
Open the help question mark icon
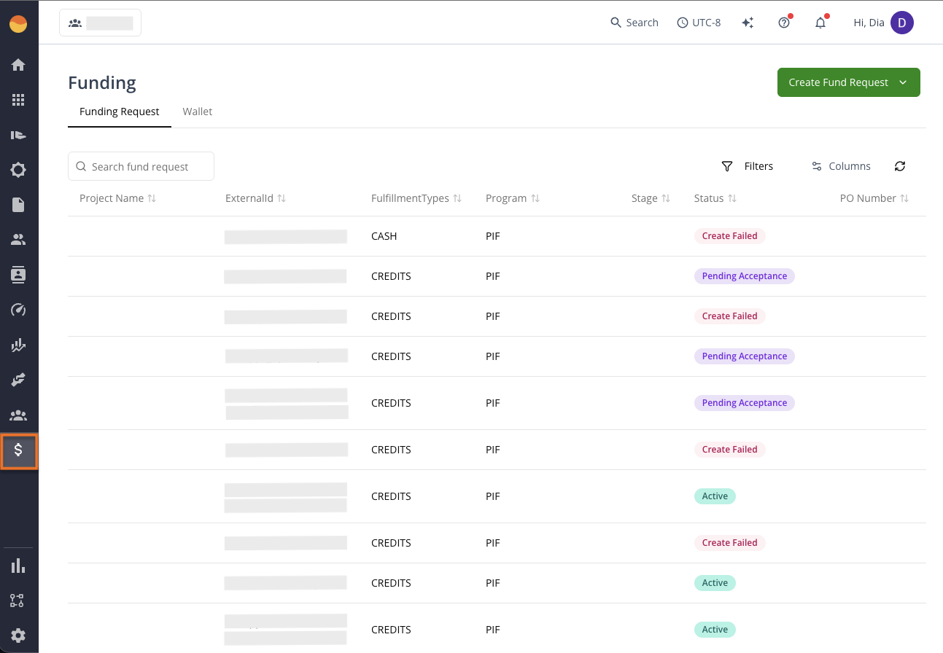[784, 23]
